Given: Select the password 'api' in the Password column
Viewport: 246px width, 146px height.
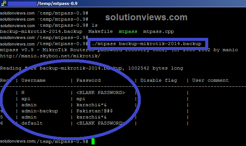Looking at the screenshot, I should [x=81, y=99].
